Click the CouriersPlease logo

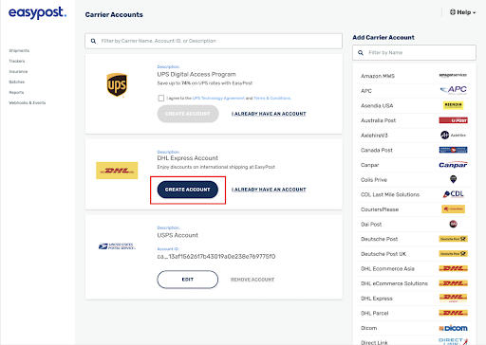[x=453, y=209]
